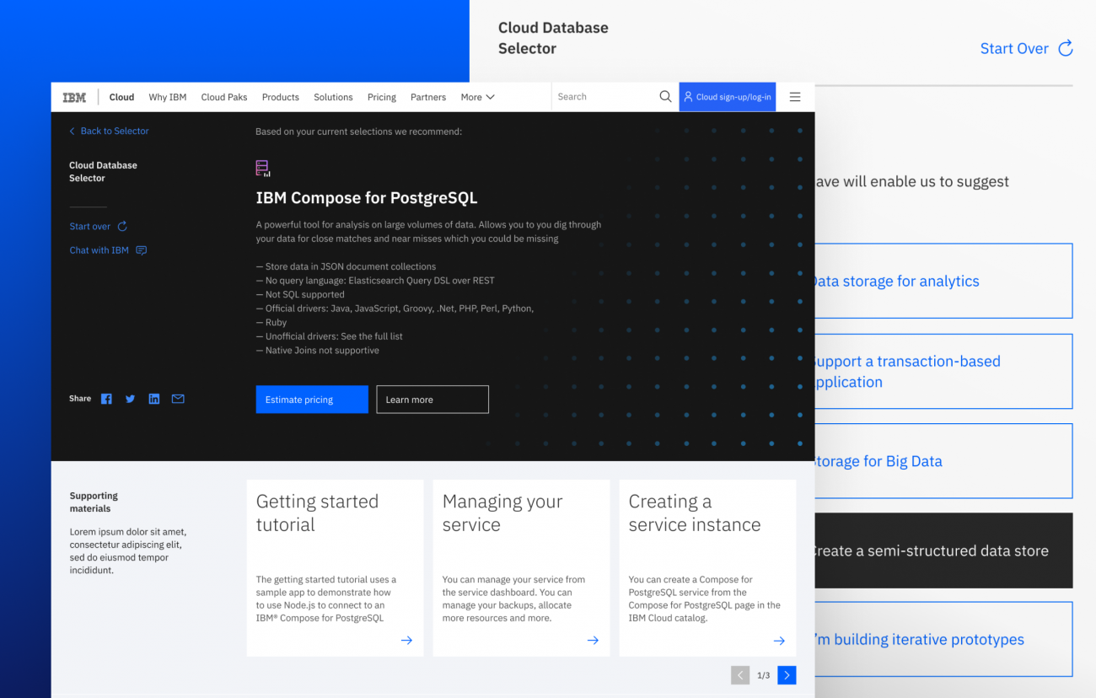1096x698 pixels.
Task: Click the search magnifier icon
Action: (x=665, y=97)
